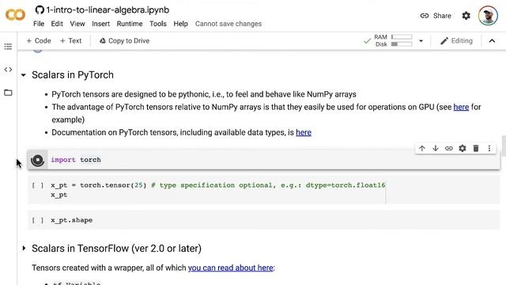Screen dimensions: 506x285
Task: Open the code snippets sidebar panel
Action: [8, 70]
